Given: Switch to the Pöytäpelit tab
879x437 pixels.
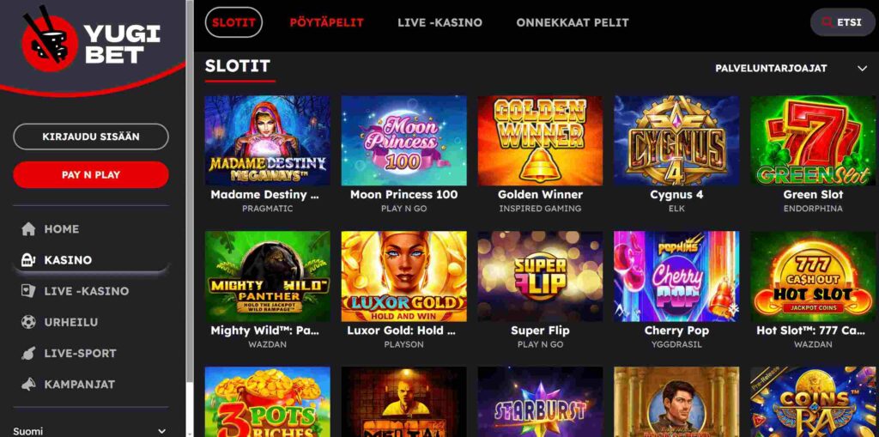Looking at the screenshot, I should [x=327, y=23].
